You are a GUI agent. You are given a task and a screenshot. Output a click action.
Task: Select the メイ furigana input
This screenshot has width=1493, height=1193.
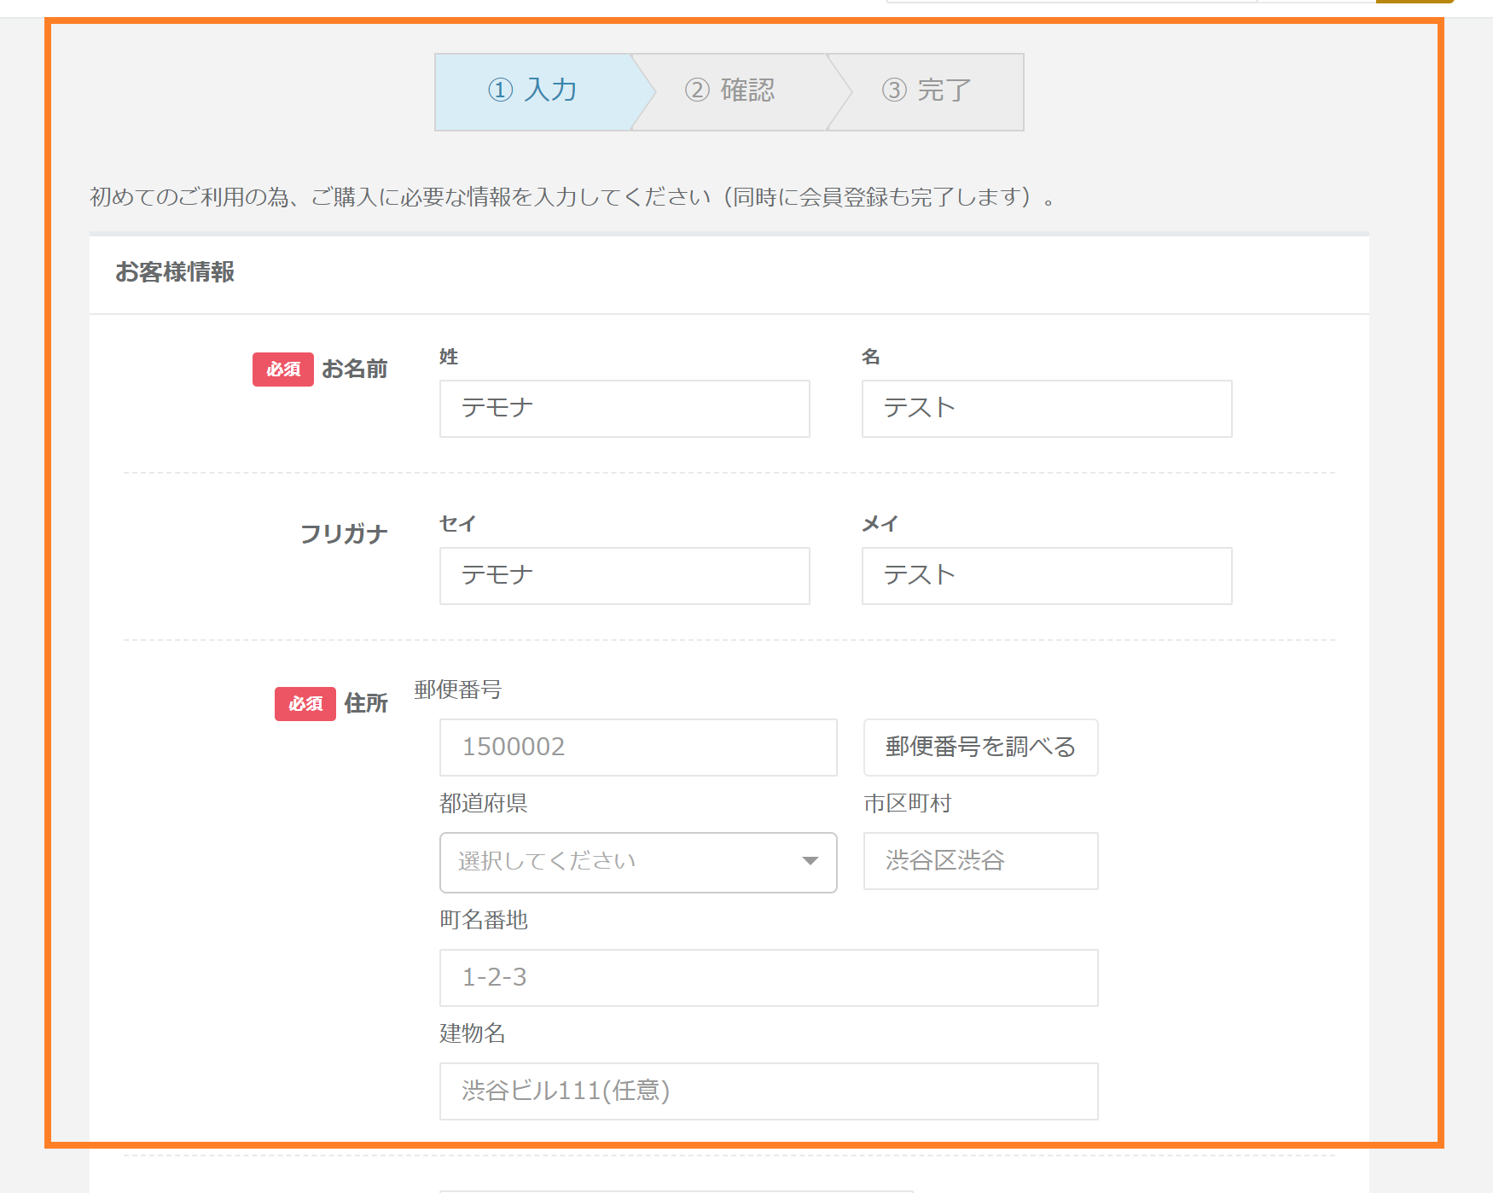[x=1046, y=576]
